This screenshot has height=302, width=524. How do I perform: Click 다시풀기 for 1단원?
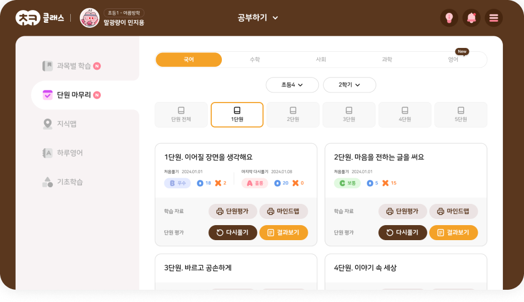click(233, 232)
